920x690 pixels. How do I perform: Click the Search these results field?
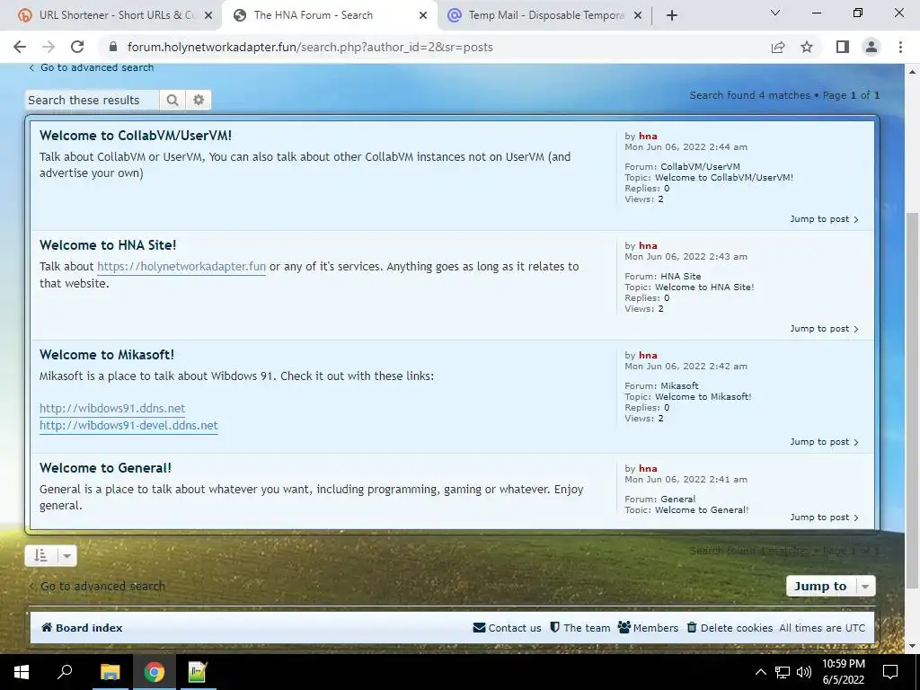coord(93,100)
